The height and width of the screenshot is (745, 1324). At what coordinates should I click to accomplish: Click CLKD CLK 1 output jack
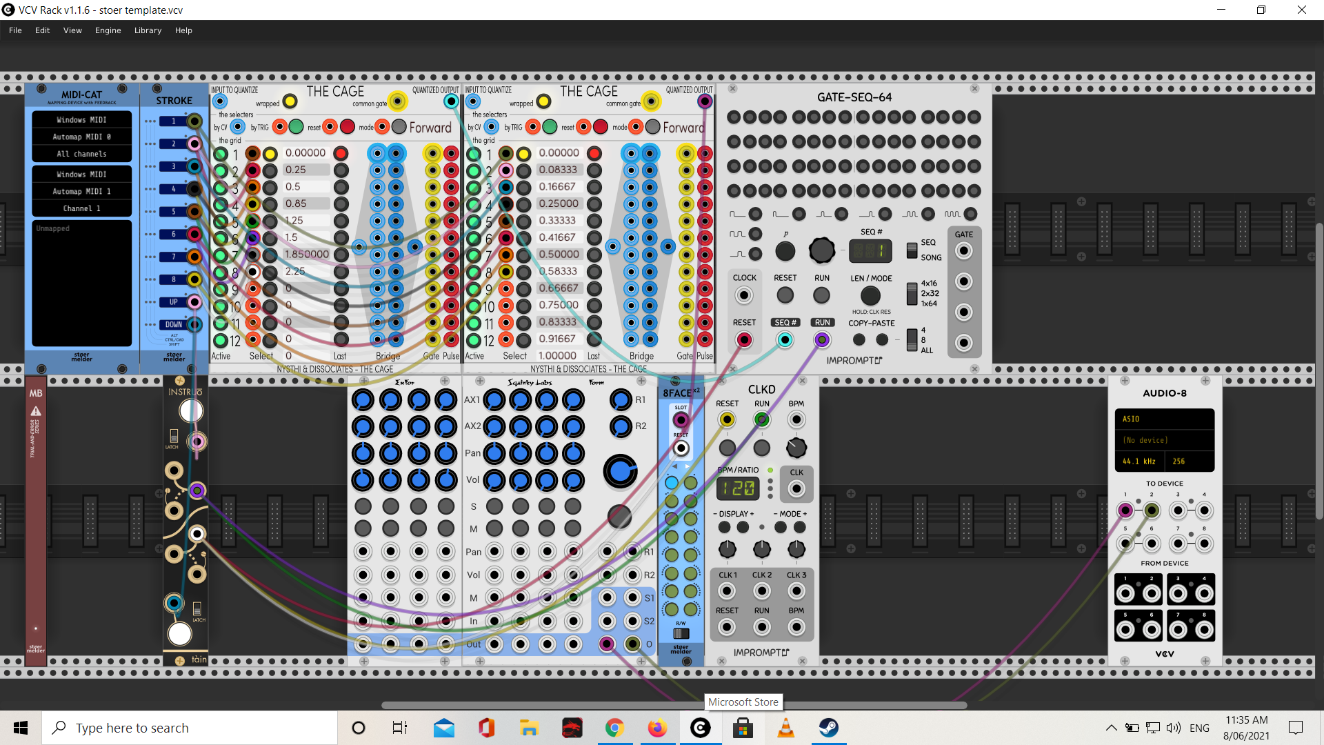click(x=726, y=591)
